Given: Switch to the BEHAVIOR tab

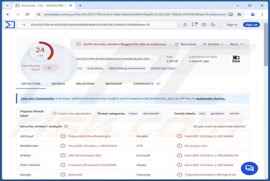Looking at the screenshot, I should tap(114, 84).
